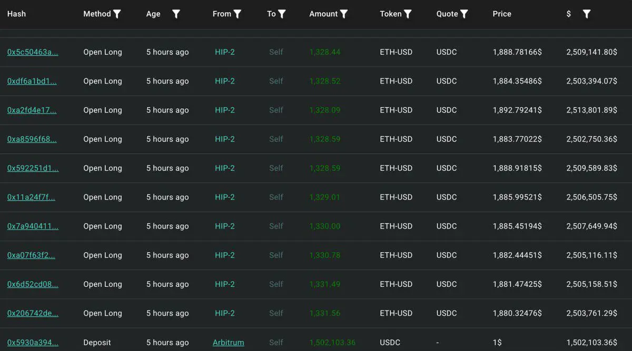
Task: Click the Method column filter icon
Action: (x=117, y=14)
